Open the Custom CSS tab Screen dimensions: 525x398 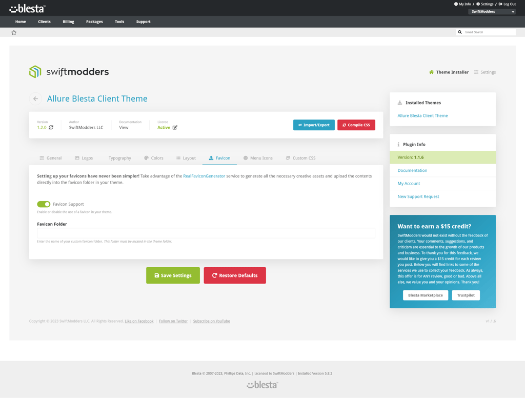[x=300, y=158]
